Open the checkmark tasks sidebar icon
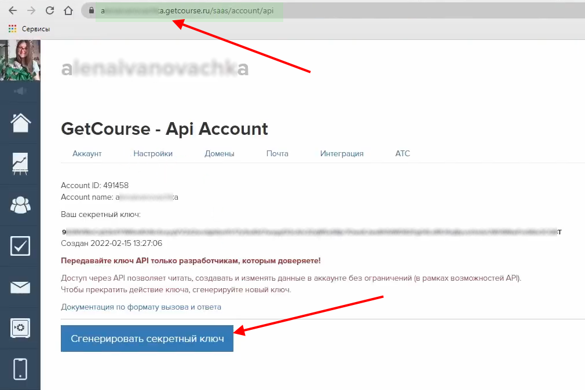Screen dimensions: 585x390 (x=20, y=246)
